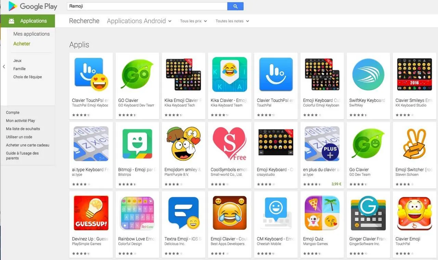Open the Tous les prix dropdown
Viewport: 438px width, 260px height.
193,21
